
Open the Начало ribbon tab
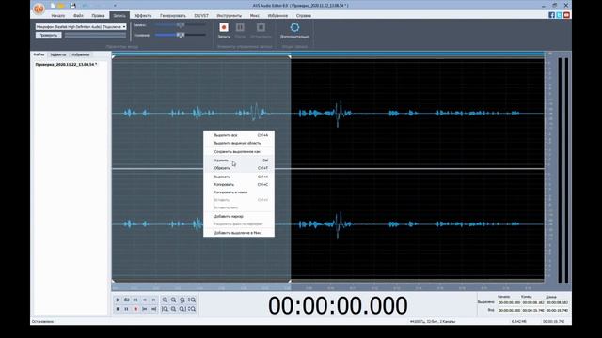tap(58, 16)
